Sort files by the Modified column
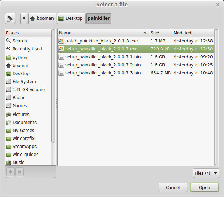 click(x=193, y=33)
